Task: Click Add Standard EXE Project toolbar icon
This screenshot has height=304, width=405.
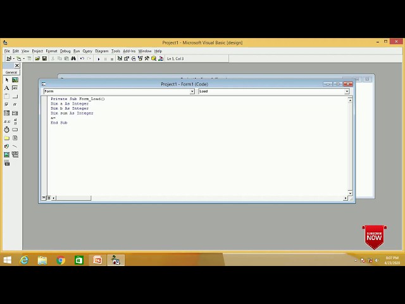Action: (x=9, y=59)
